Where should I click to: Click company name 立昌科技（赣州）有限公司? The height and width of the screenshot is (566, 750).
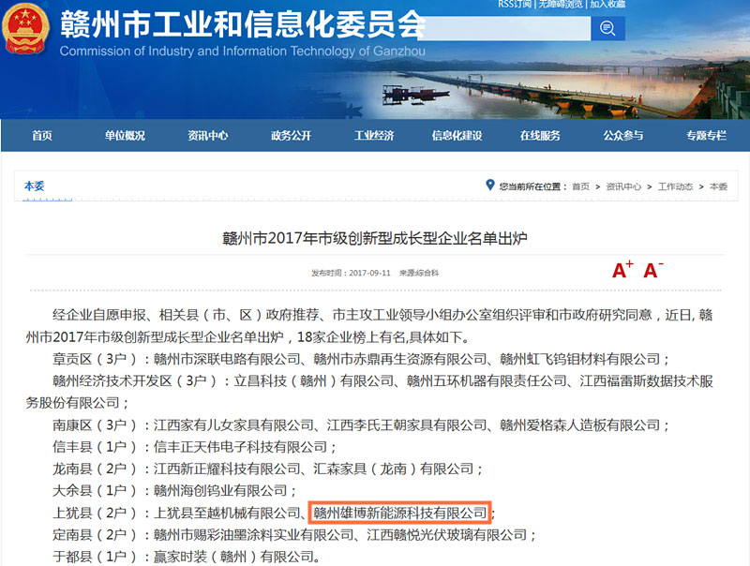[x=313, y=381]
